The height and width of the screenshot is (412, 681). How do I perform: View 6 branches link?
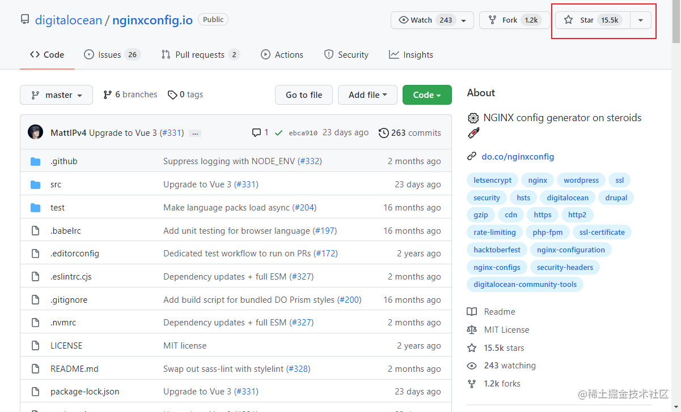[x=130, y=95]
